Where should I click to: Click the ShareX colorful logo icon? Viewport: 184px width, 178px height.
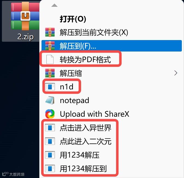coord(50,114)
